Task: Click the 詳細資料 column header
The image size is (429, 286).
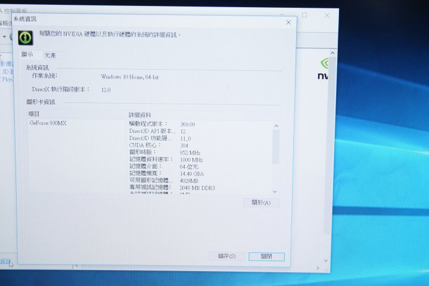Action: point(140,115)
